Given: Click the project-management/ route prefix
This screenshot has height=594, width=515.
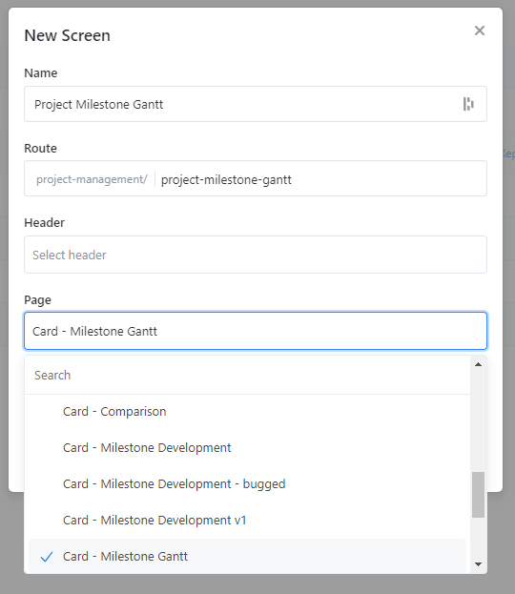Looking at the screenshot, I should pyautogui.click(x=92, y=179).
